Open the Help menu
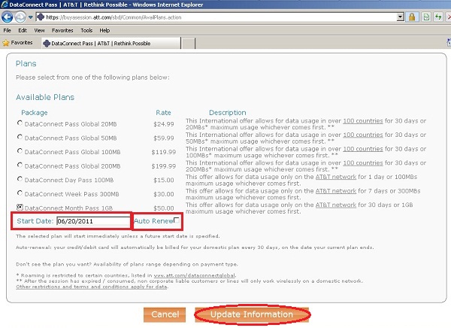This screenshot has height=328, width=451. coord(104,30)
